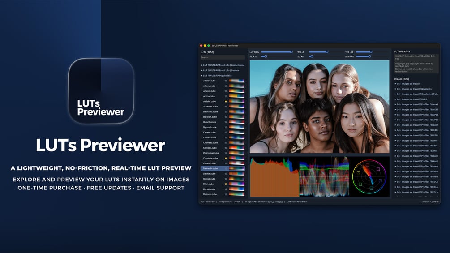The height and width of the screenshot is (253, 450).
Task: Add Byronot.cube to favorites via star
Action: [x=226, y=127]
